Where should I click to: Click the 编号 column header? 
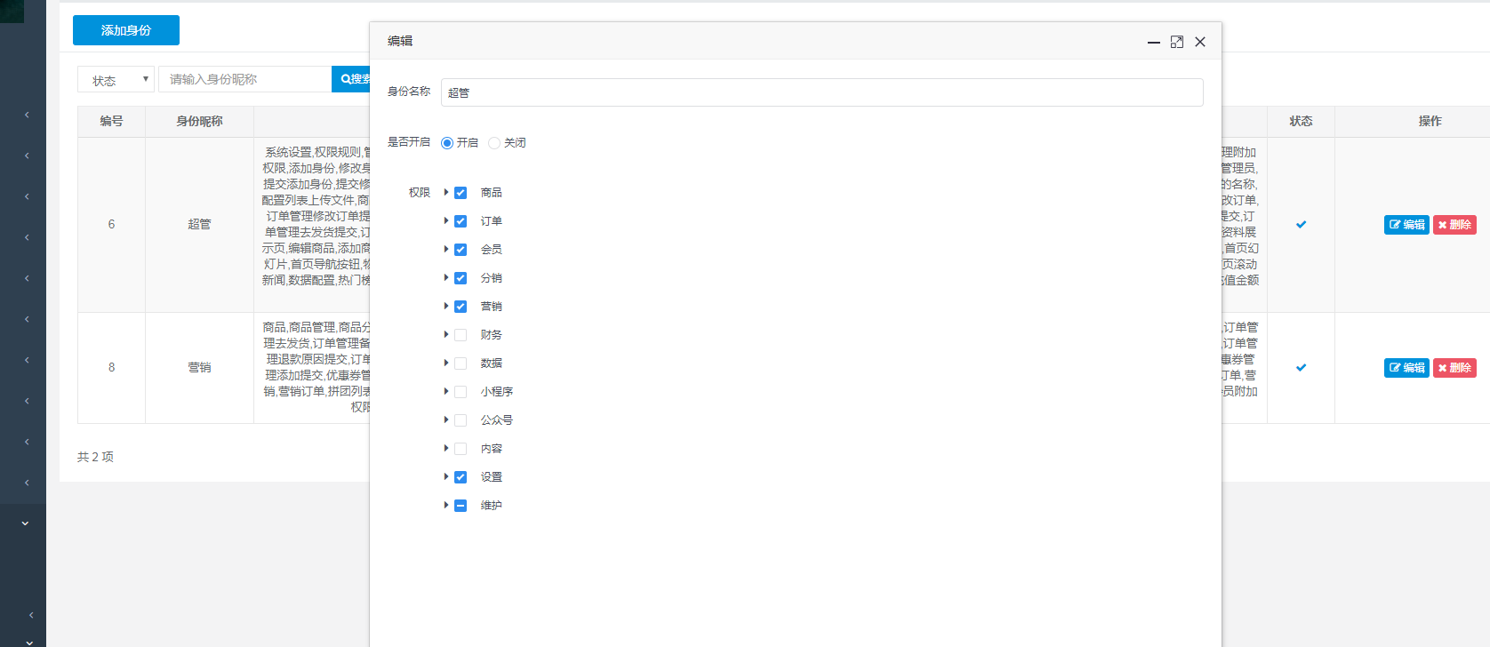pos(111,122)
